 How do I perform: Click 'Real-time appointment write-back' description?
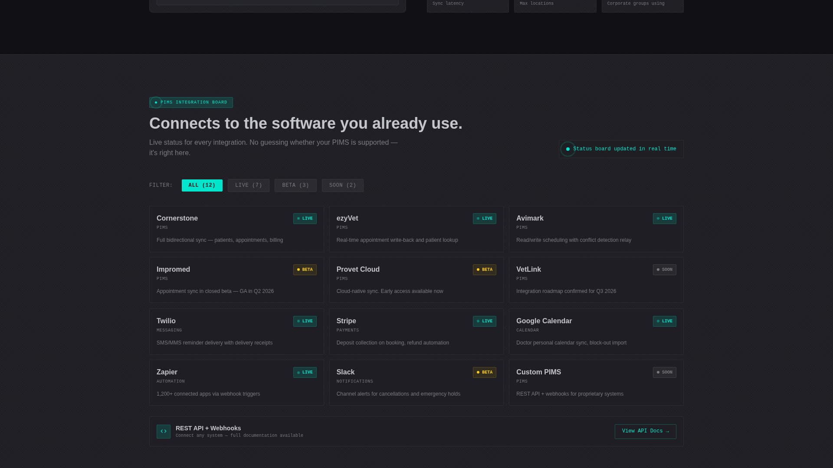click(397, 240)
